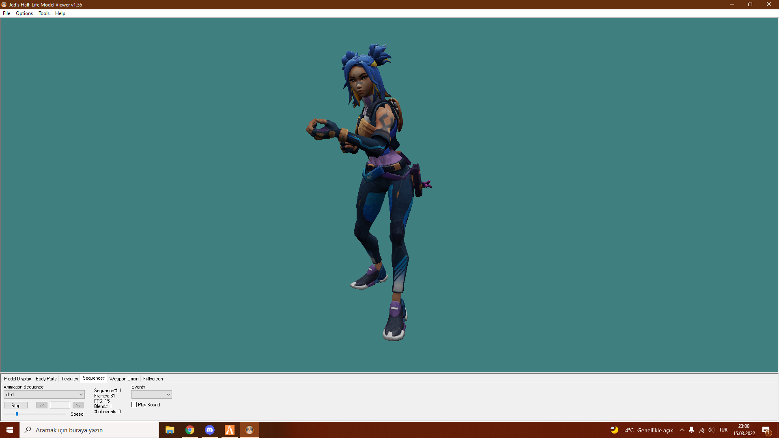Click the 'FPS: 15' sequence info text
The height and width of the screenshot is (438, 779).
102,401
